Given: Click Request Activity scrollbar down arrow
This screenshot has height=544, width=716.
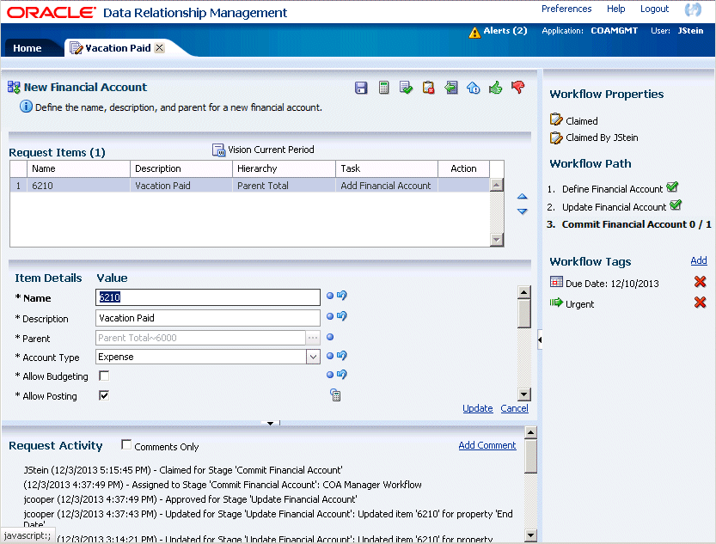Looking at the screenshot, I should [530, 535].
